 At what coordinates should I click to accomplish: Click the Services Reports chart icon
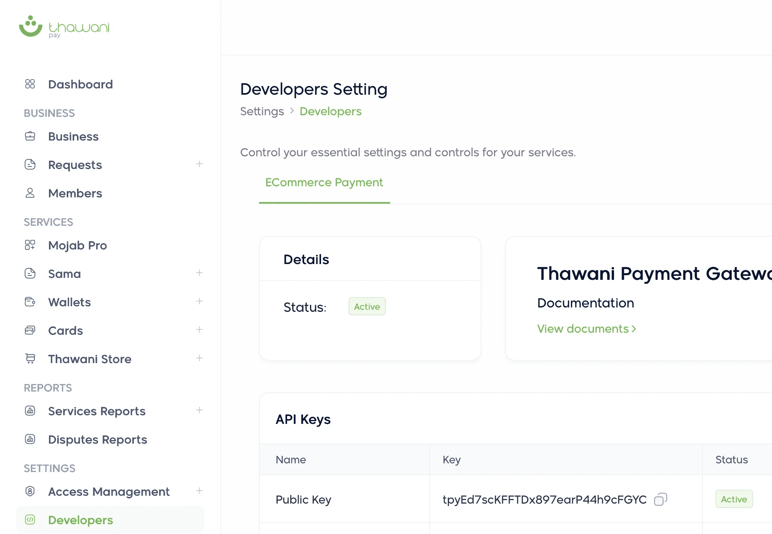(30, 411)
